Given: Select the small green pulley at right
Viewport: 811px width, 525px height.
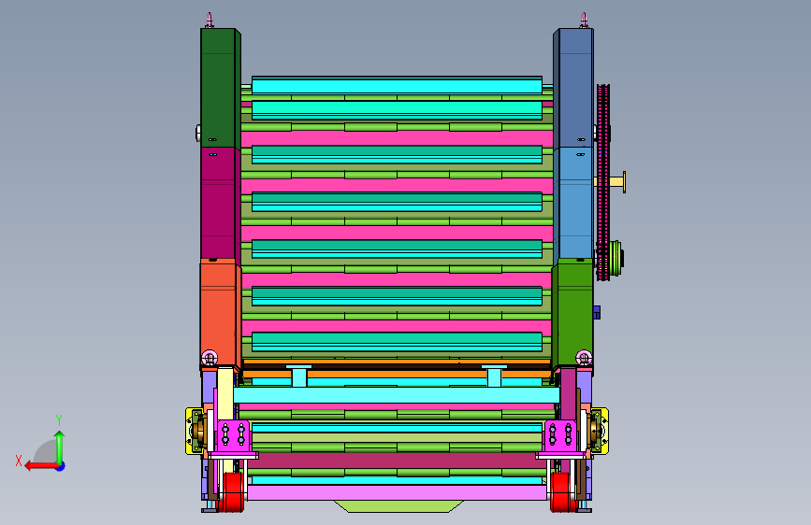Looking at the screenshot, I should (x=616, y=259).
